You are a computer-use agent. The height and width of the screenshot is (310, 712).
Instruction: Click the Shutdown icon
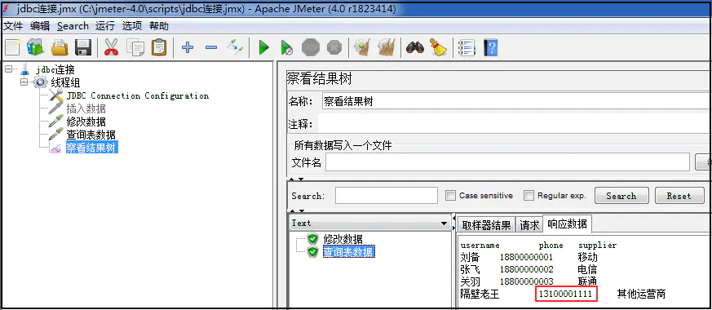(x=334, y=47)
